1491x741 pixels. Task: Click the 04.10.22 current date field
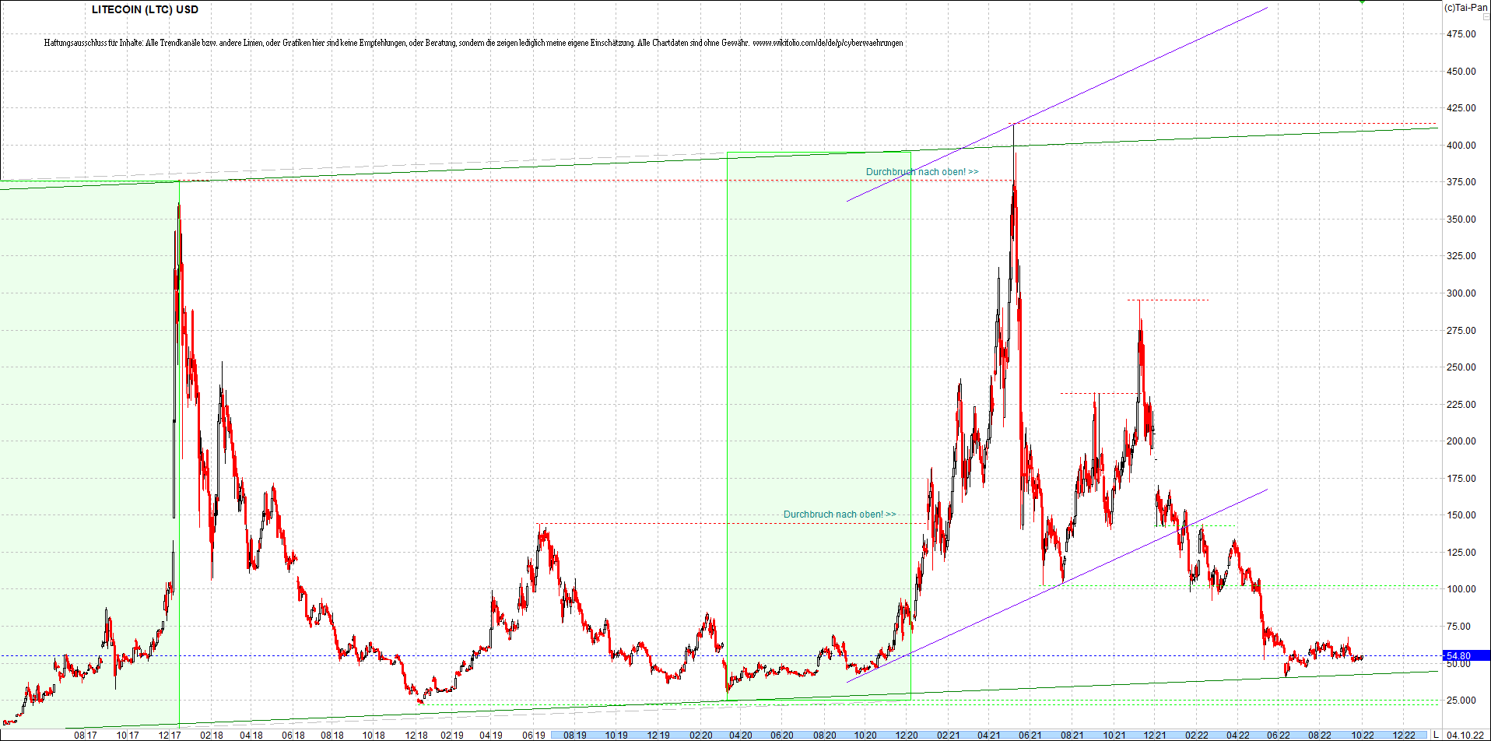(1465, 735)
